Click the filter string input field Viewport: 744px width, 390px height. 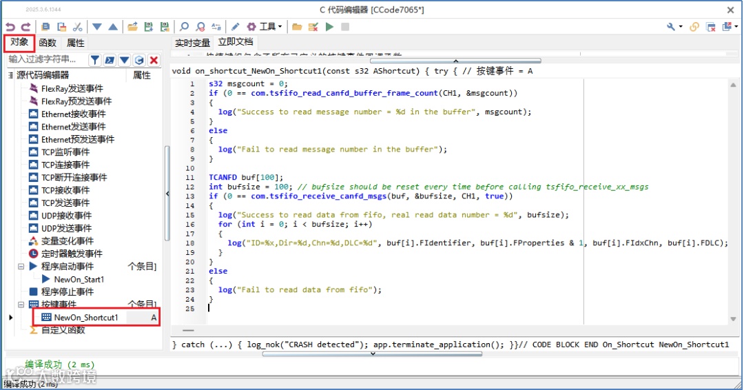[46, 59]
